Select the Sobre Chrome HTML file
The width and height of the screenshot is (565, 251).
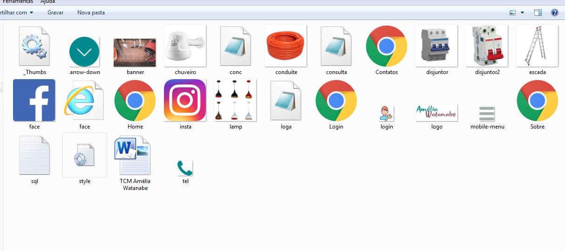[538, 101]
